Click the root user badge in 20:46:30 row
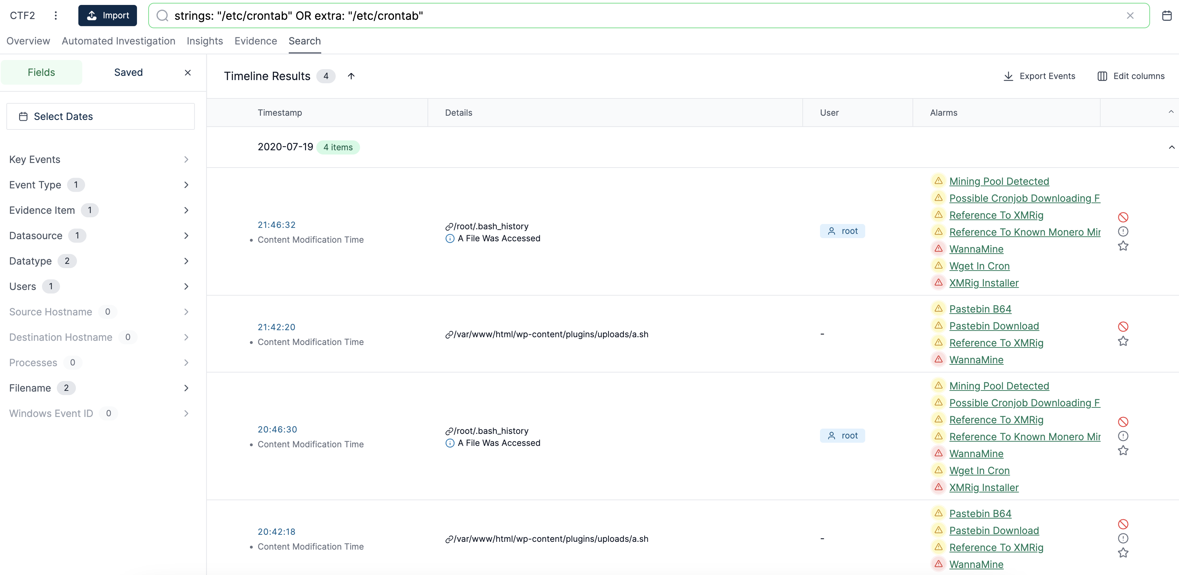The width and height of the screenshot is (1179, 575). [842, 436]
